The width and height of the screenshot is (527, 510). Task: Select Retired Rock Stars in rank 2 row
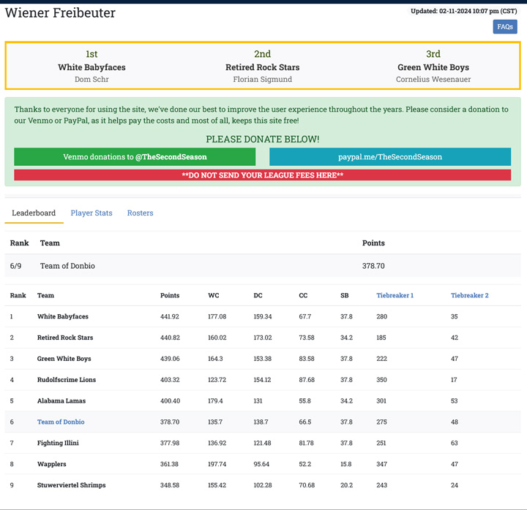pos(65,338)
